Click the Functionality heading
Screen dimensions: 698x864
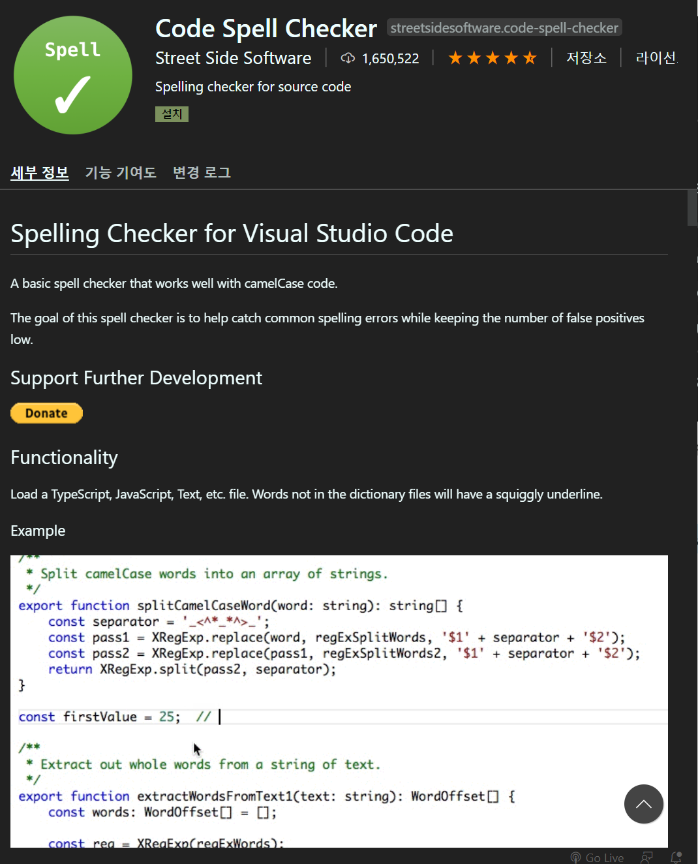point(64,457)
